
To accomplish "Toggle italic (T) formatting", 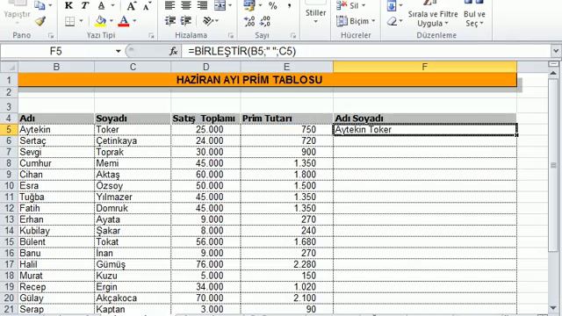I will tap(84, 5).
